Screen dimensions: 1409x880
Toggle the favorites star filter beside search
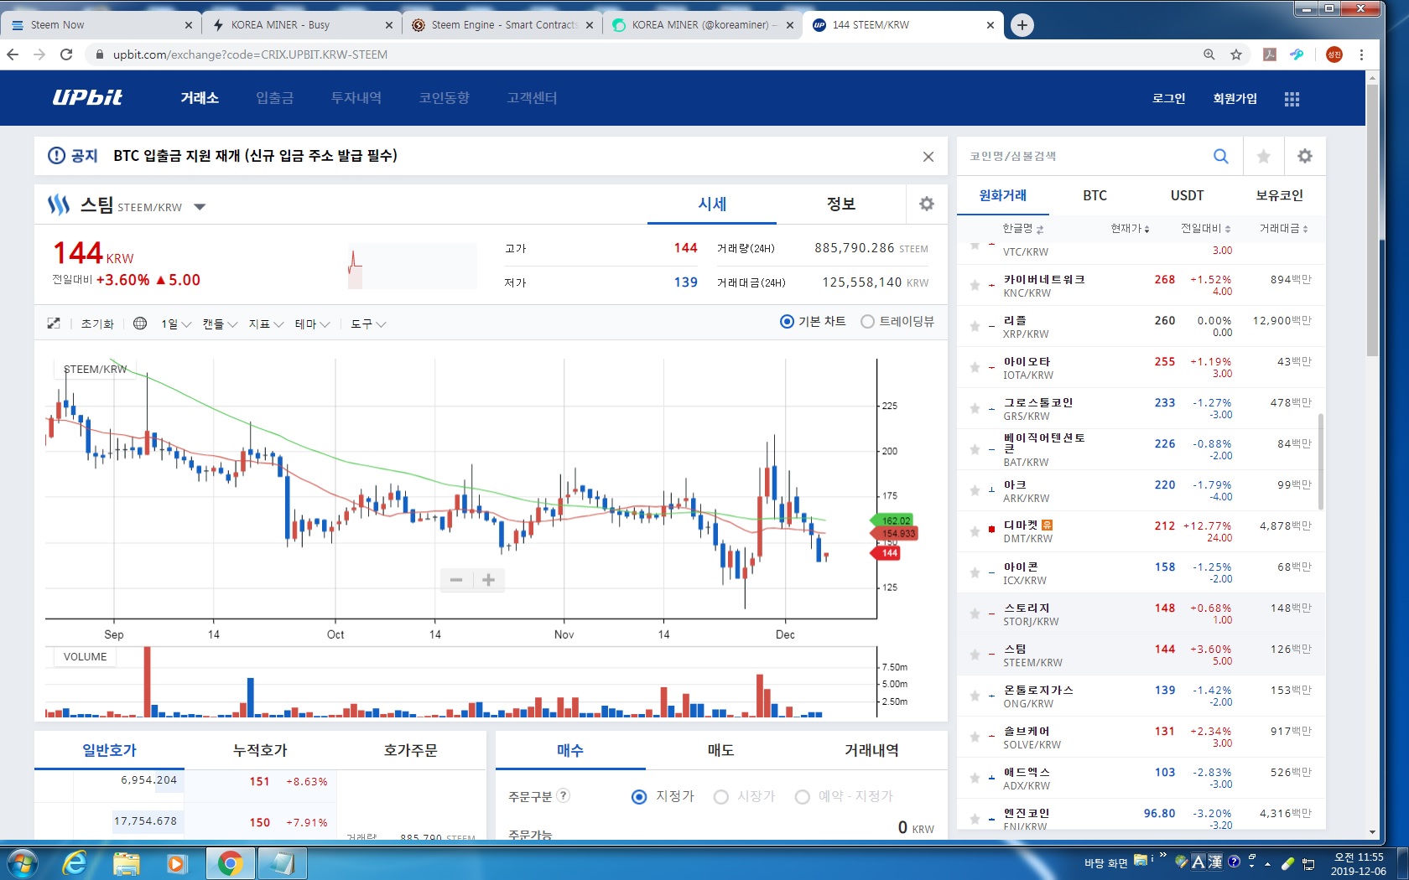[1263, 156]
